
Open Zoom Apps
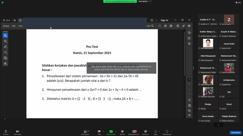[x=155, y=132]
